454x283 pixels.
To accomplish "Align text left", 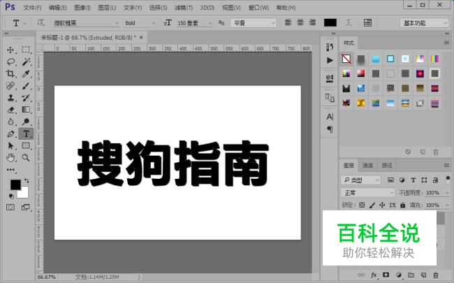I will [288, 22].
